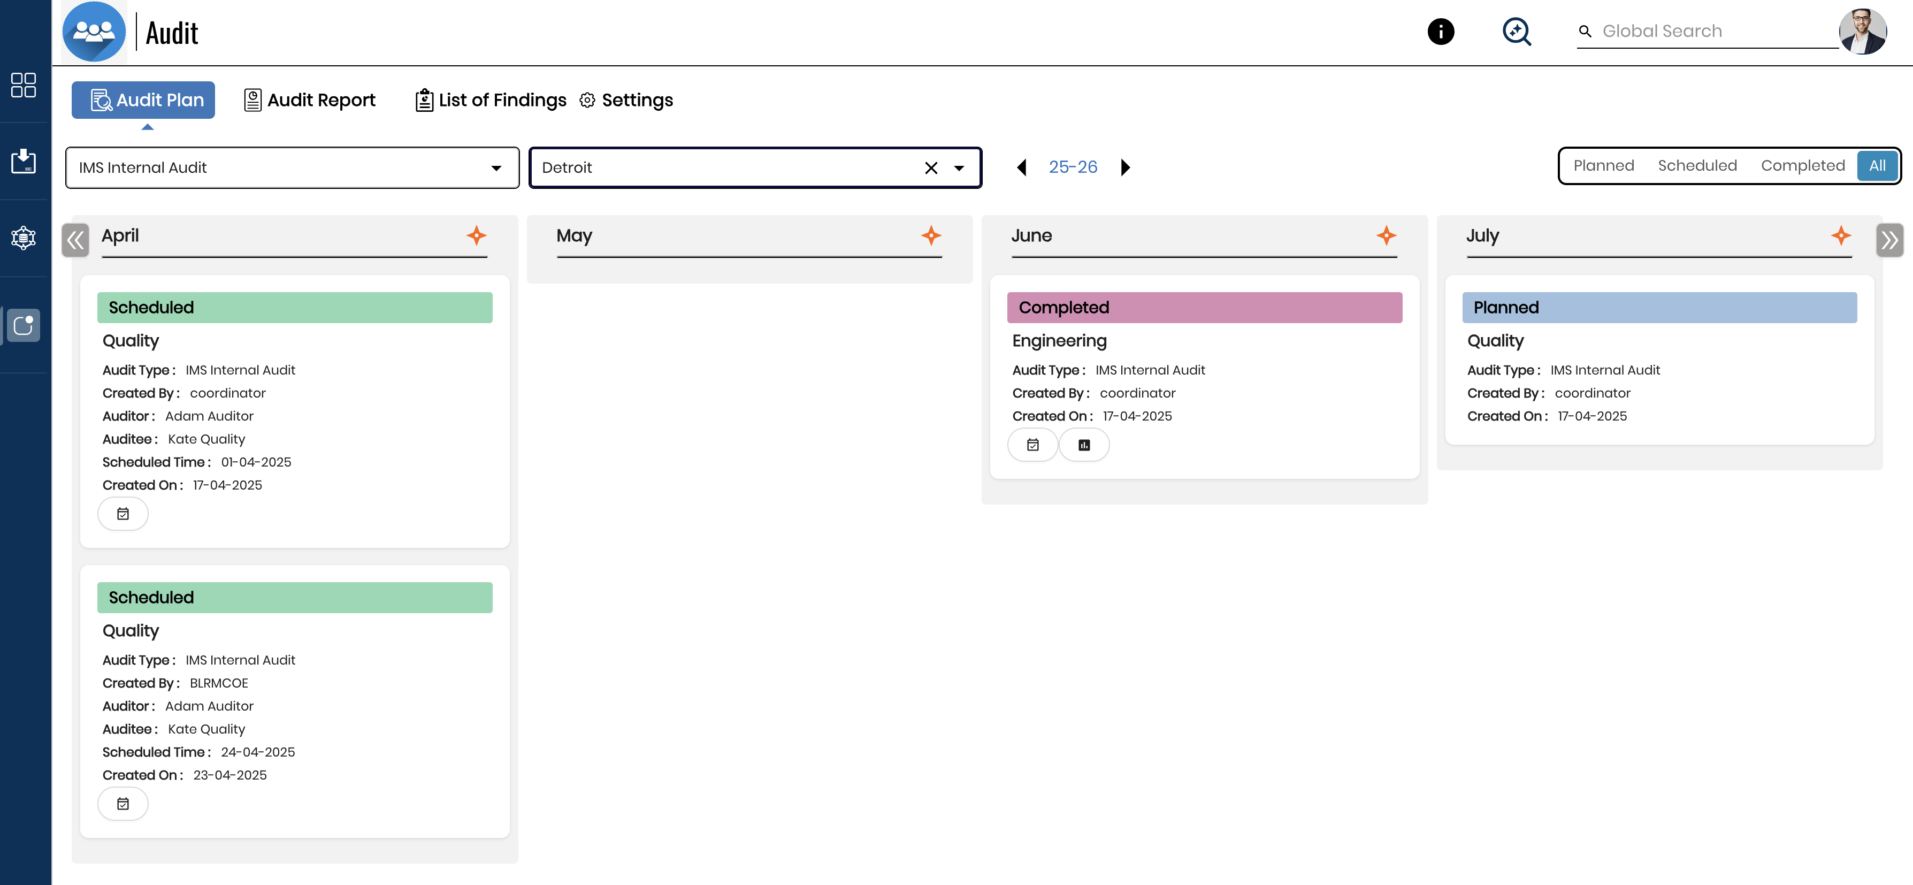
Task: Switch to the Audit Report tab
Action: point(310,100)
